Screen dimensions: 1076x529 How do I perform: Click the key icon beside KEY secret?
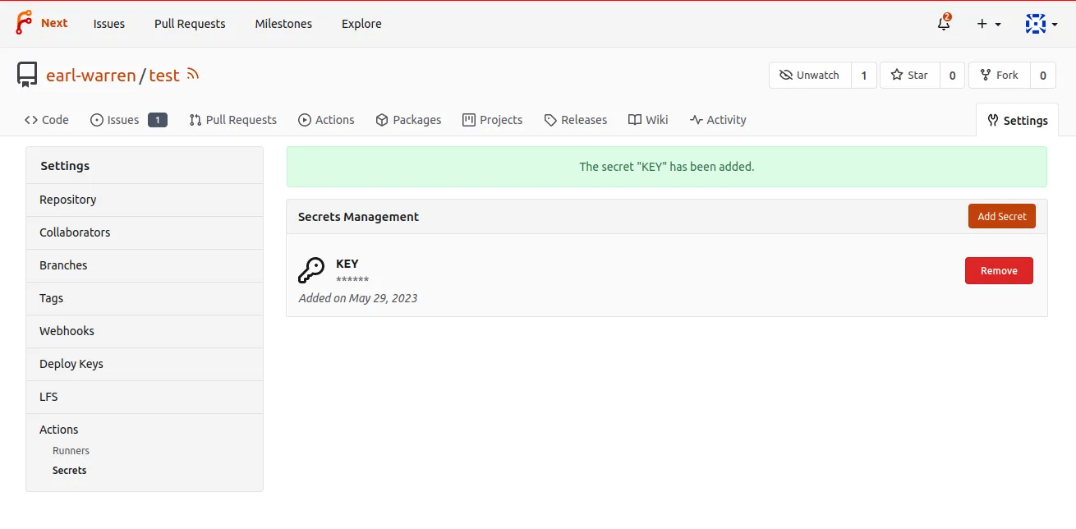(311, 270)
